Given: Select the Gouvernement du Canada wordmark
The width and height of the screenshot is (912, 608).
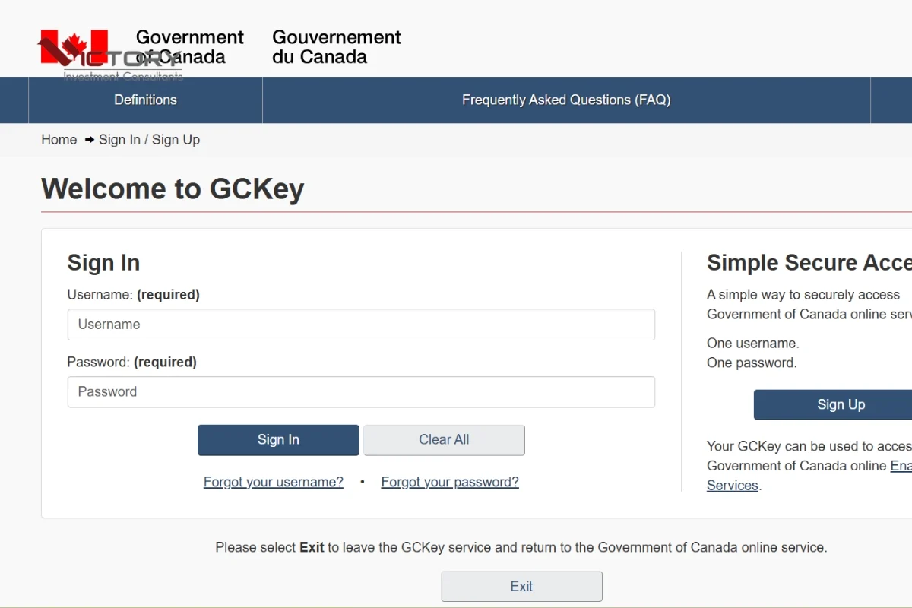Looking at the screenshot, I should pos(337,47).
